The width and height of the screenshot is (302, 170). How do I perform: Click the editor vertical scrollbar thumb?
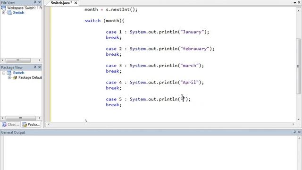(298, 66)
